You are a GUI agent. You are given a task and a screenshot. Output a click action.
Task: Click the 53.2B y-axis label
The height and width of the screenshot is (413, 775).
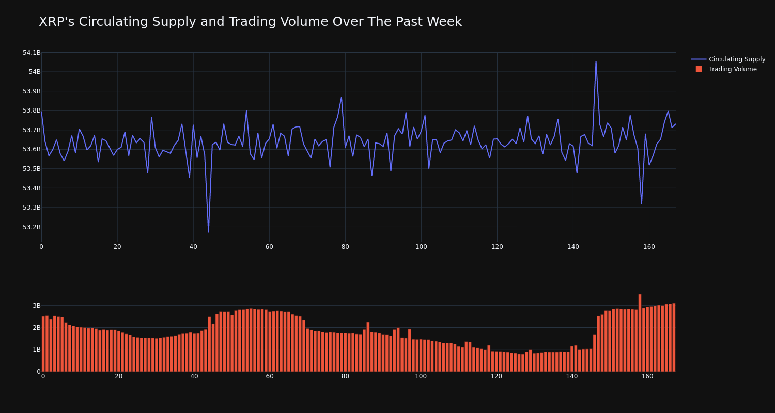point(32,227)
